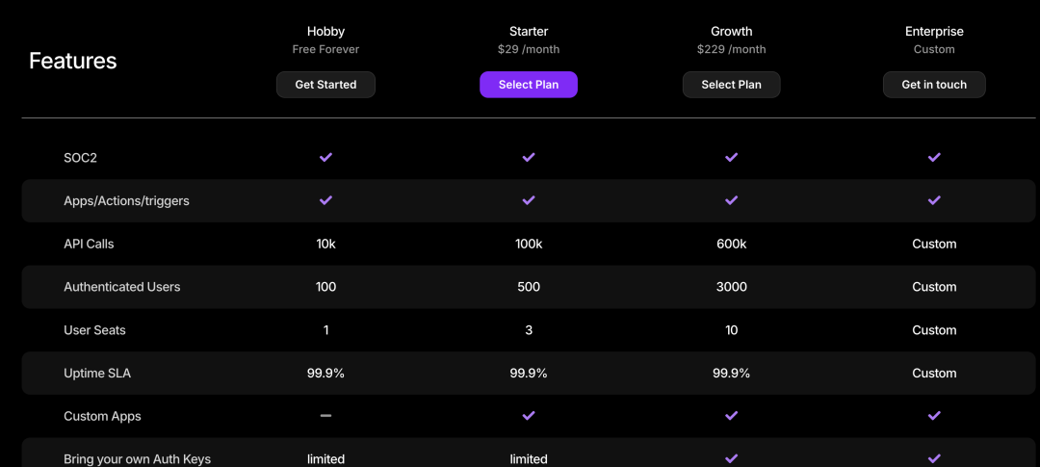
Task: Click Auth Keys checkmark in Enterprise column
Action: [x=934, y=459]
